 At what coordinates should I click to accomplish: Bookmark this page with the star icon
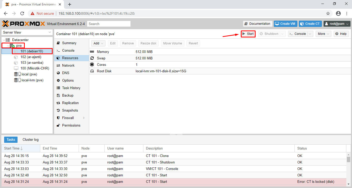tap(328, 13)
